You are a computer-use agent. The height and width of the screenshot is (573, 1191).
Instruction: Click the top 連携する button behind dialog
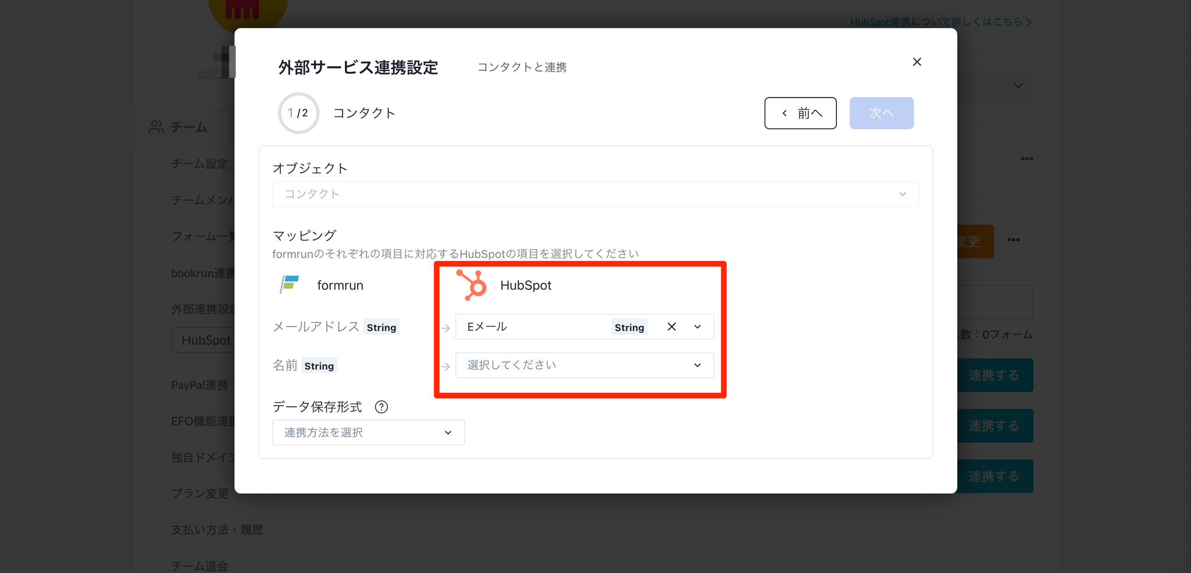pos(995,375)
